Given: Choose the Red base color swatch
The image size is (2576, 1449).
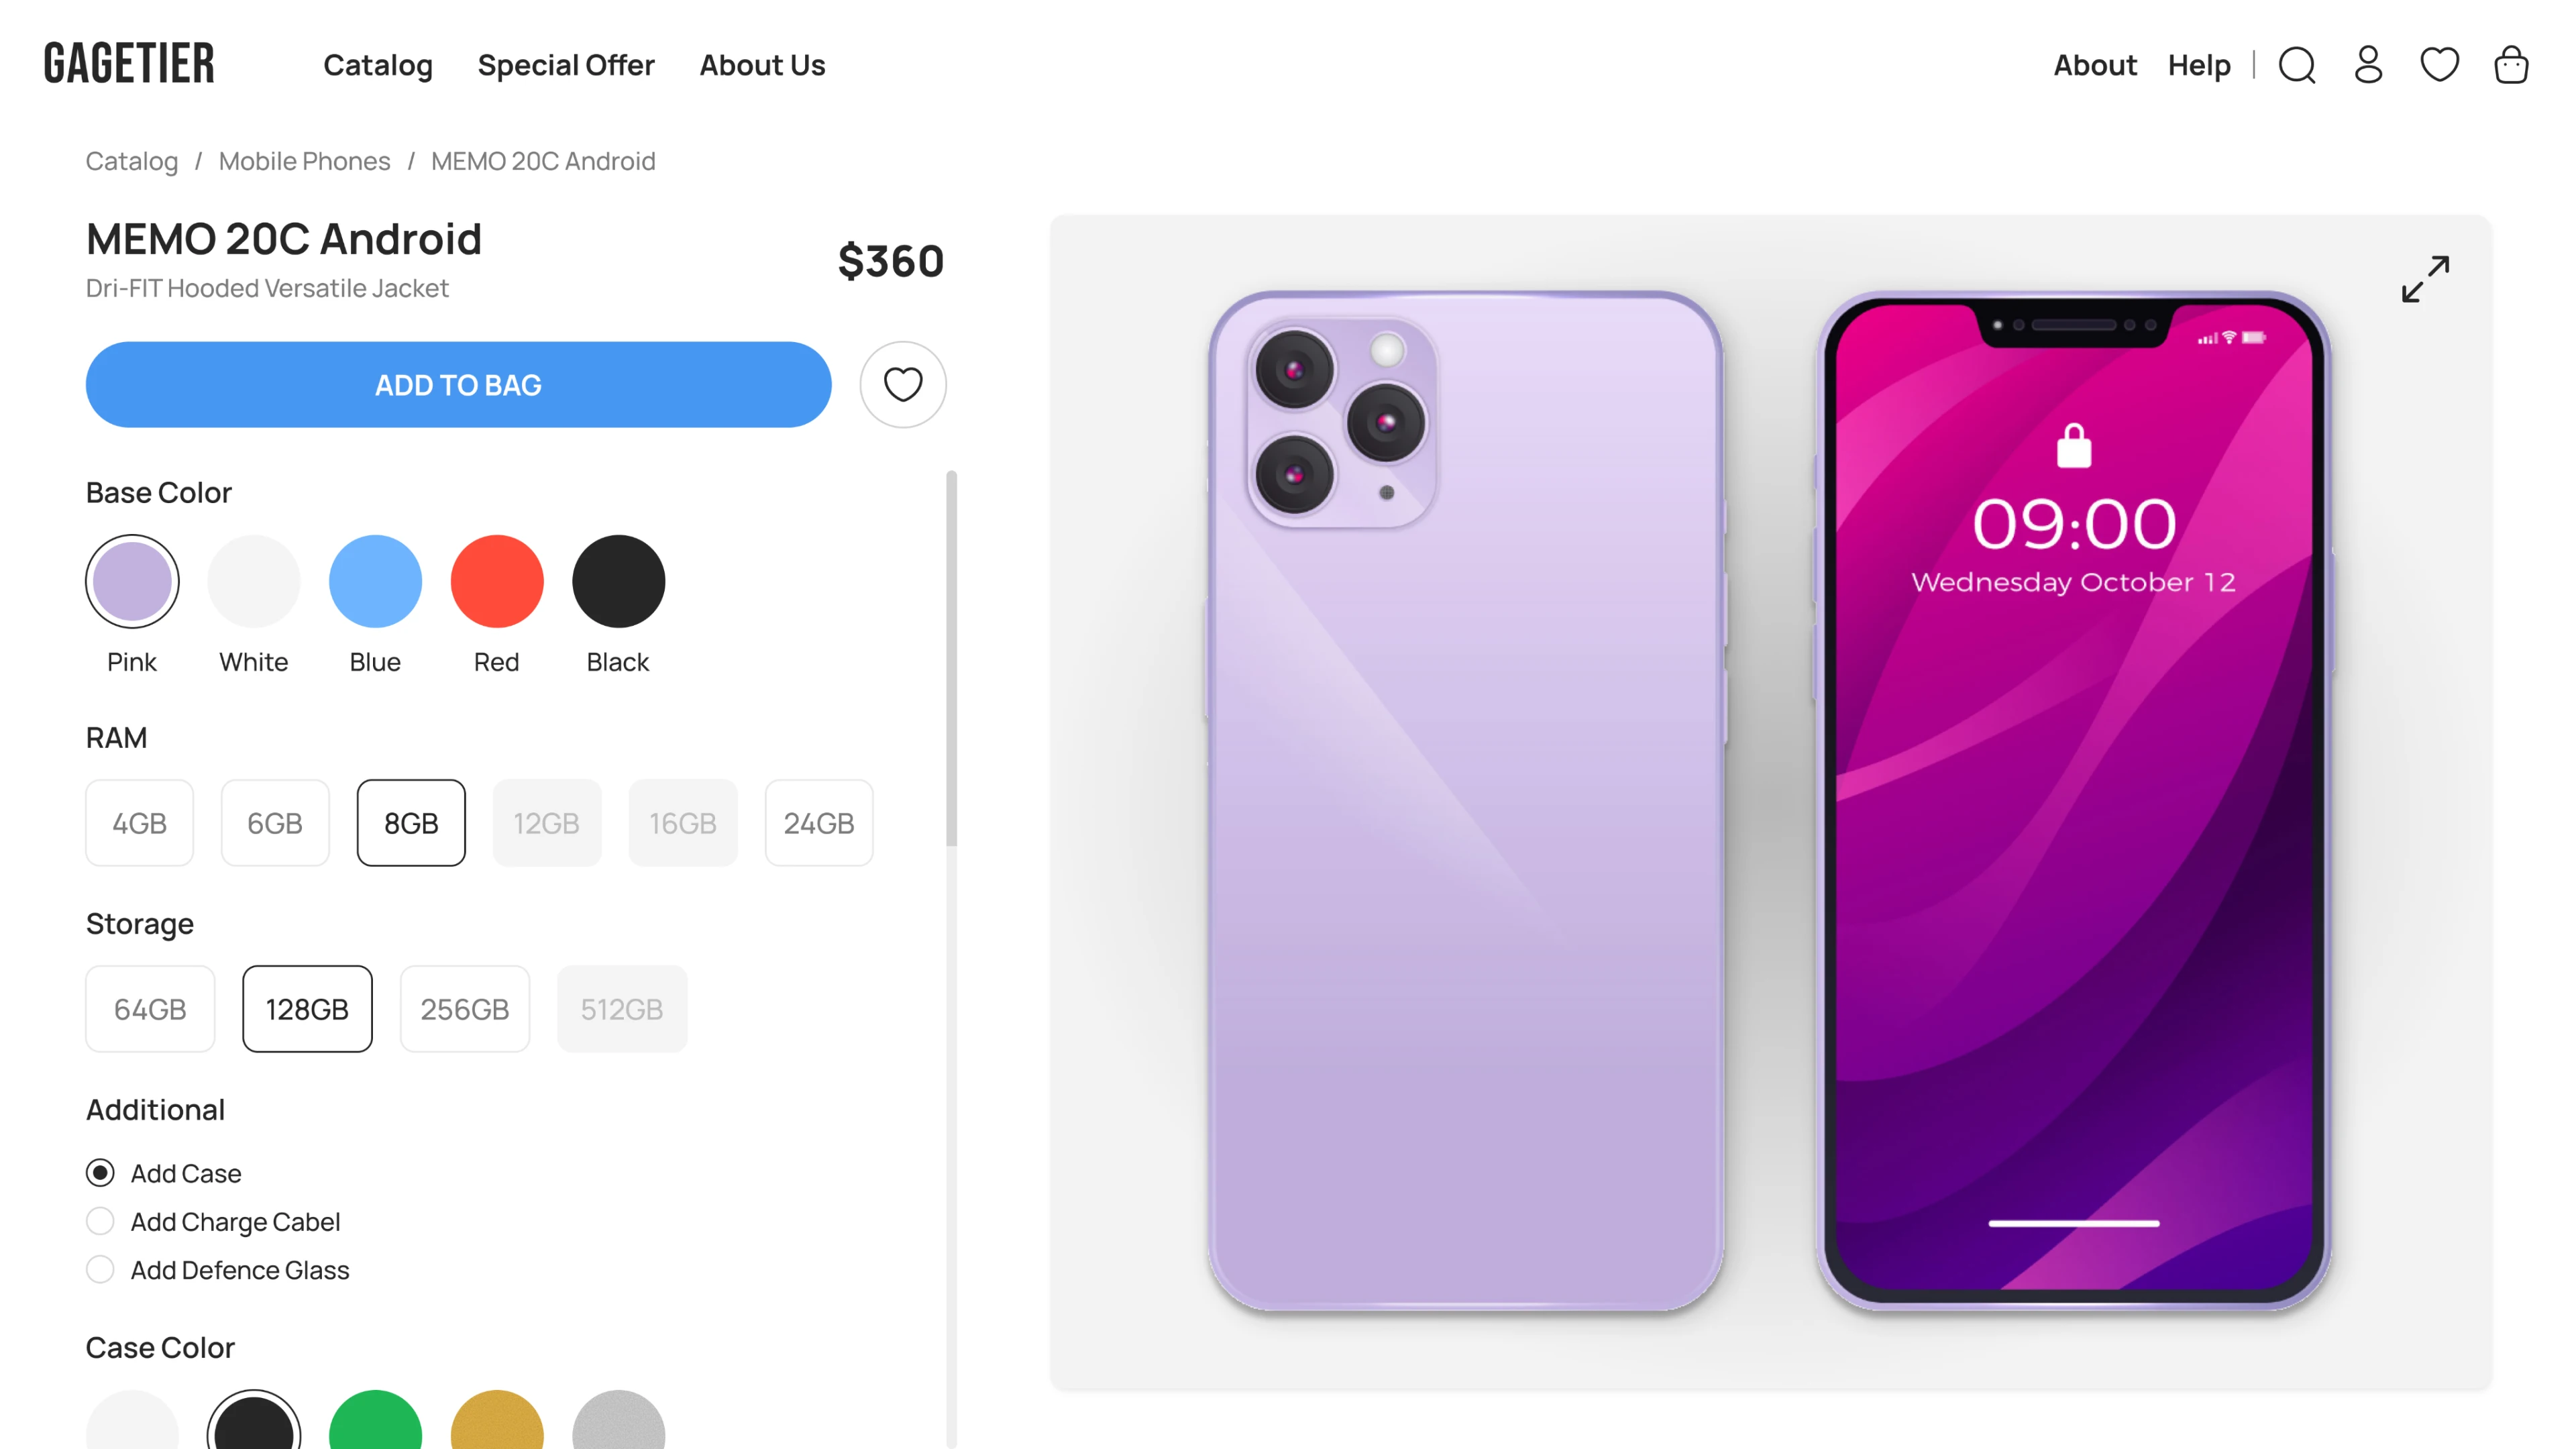Looking at the screenshot, I should click(497, 581).
